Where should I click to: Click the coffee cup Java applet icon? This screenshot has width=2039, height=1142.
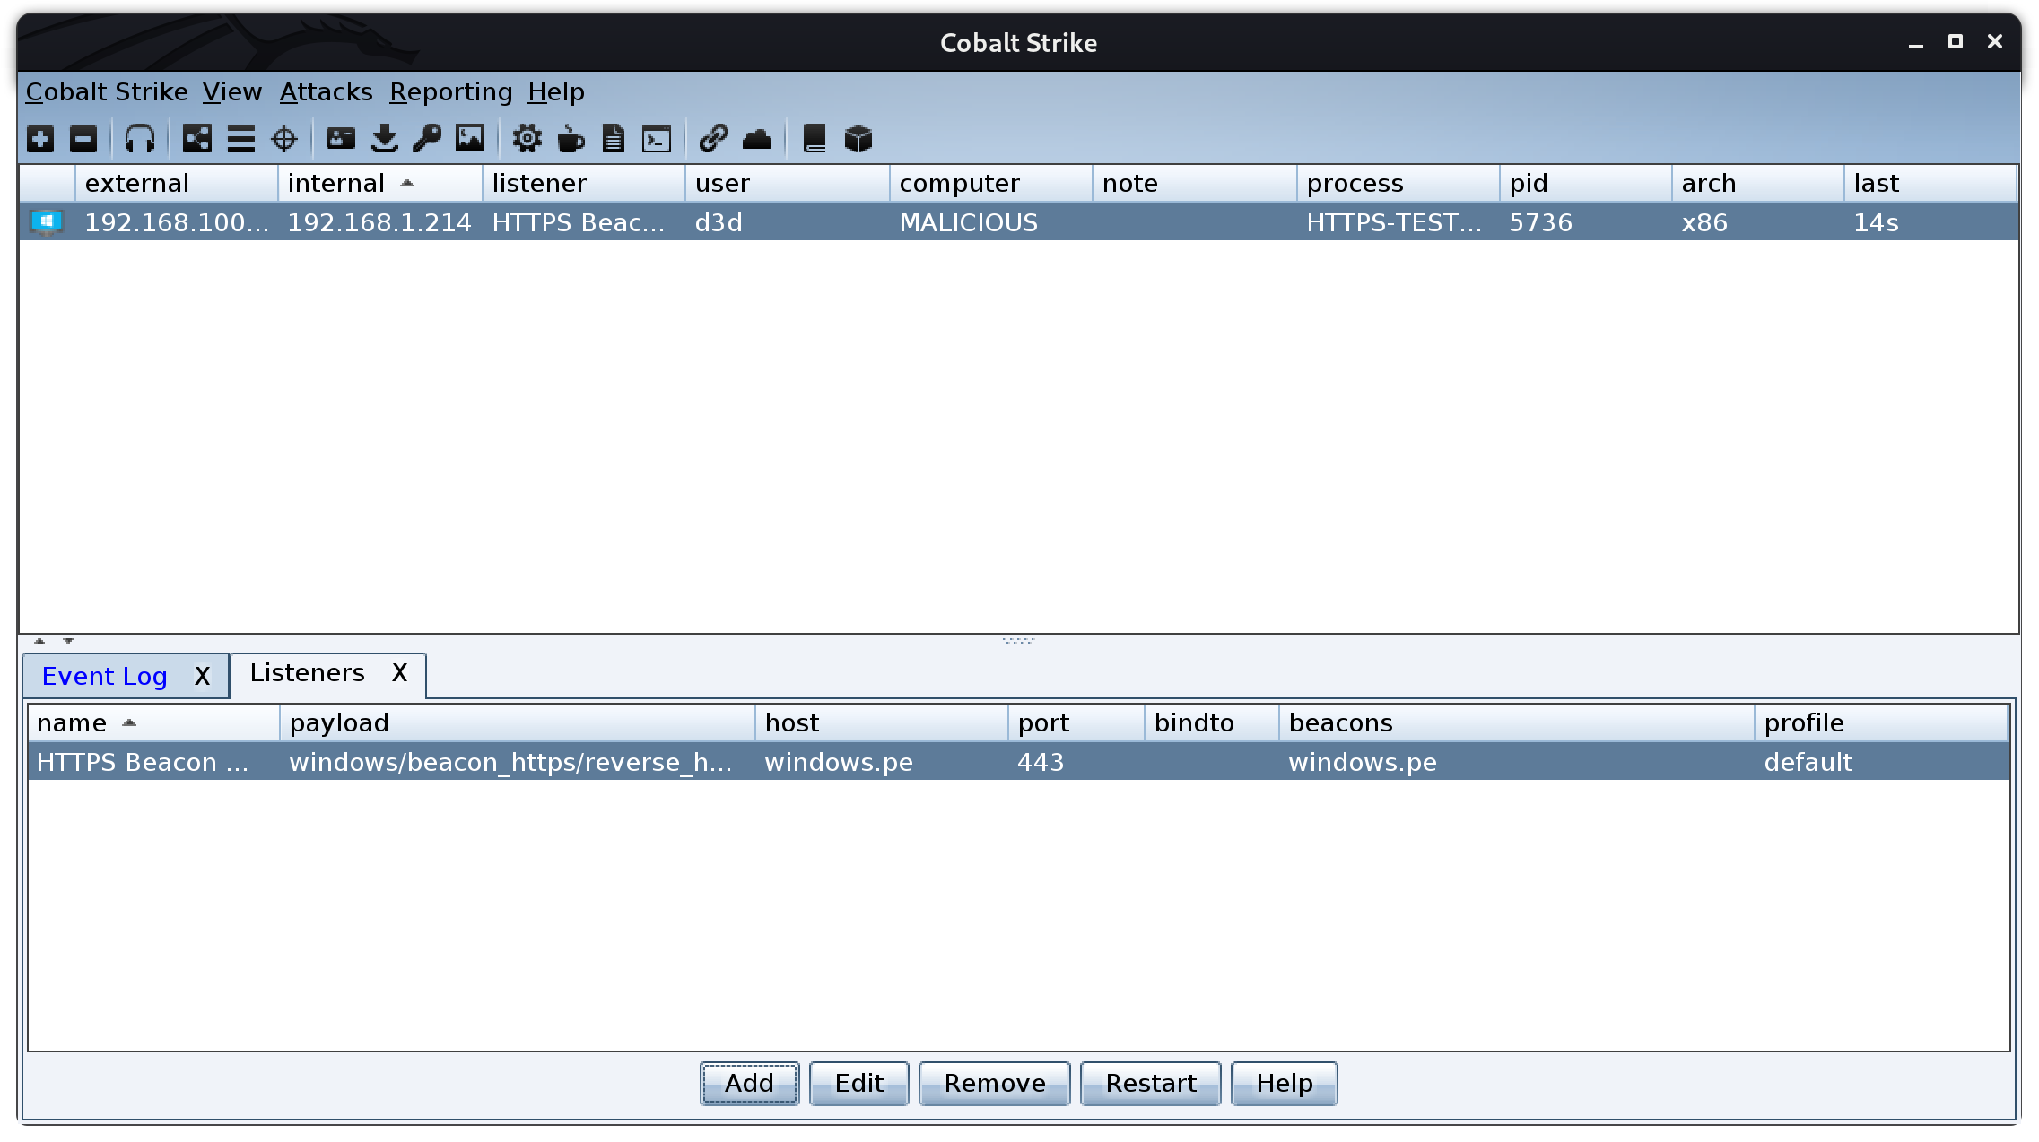tap(571, 139)
